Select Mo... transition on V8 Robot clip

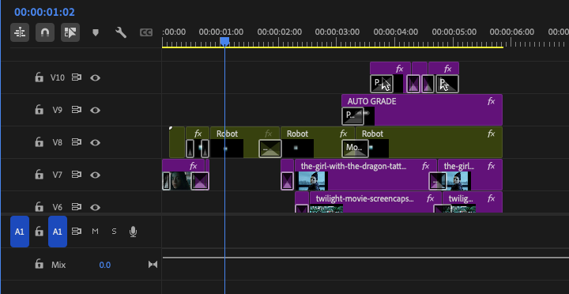pos(356,149)
